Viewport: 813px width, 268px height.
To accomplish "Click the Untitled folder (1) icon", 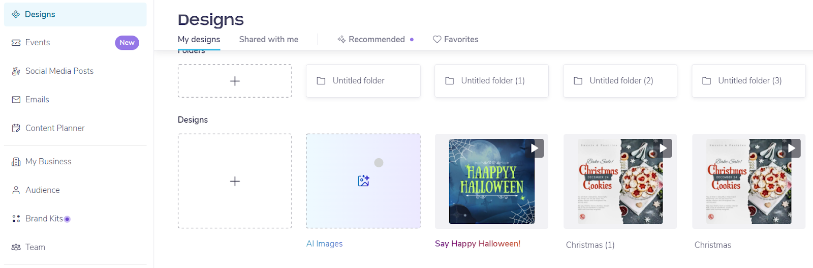I will (x=450, y=80).
